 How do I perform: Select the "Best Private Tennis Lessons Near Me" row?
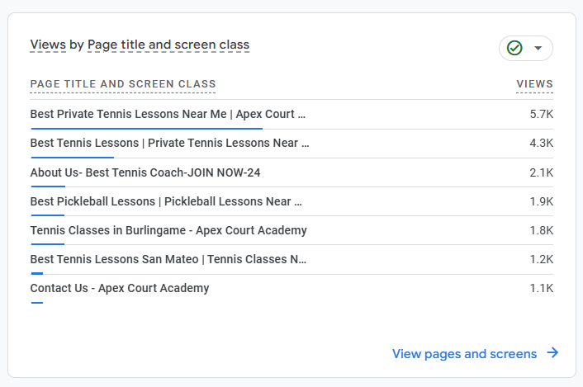point(168,114)
